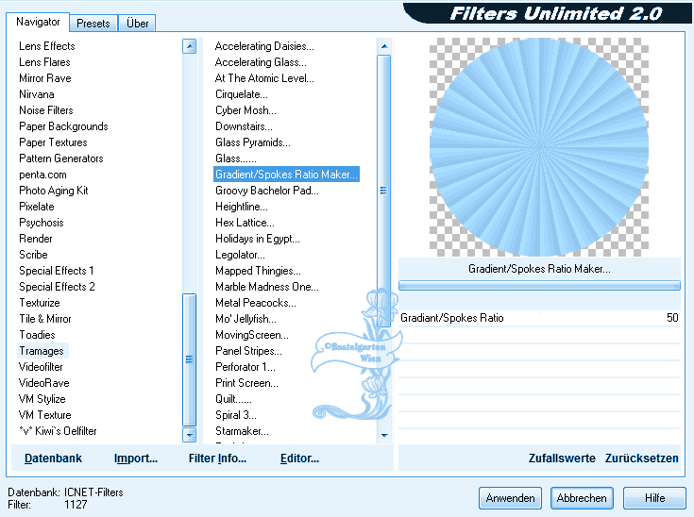The width and height of the screenshot is (694, 517).
Task: Open the Datenbank link
Action: tap(53, 459)
